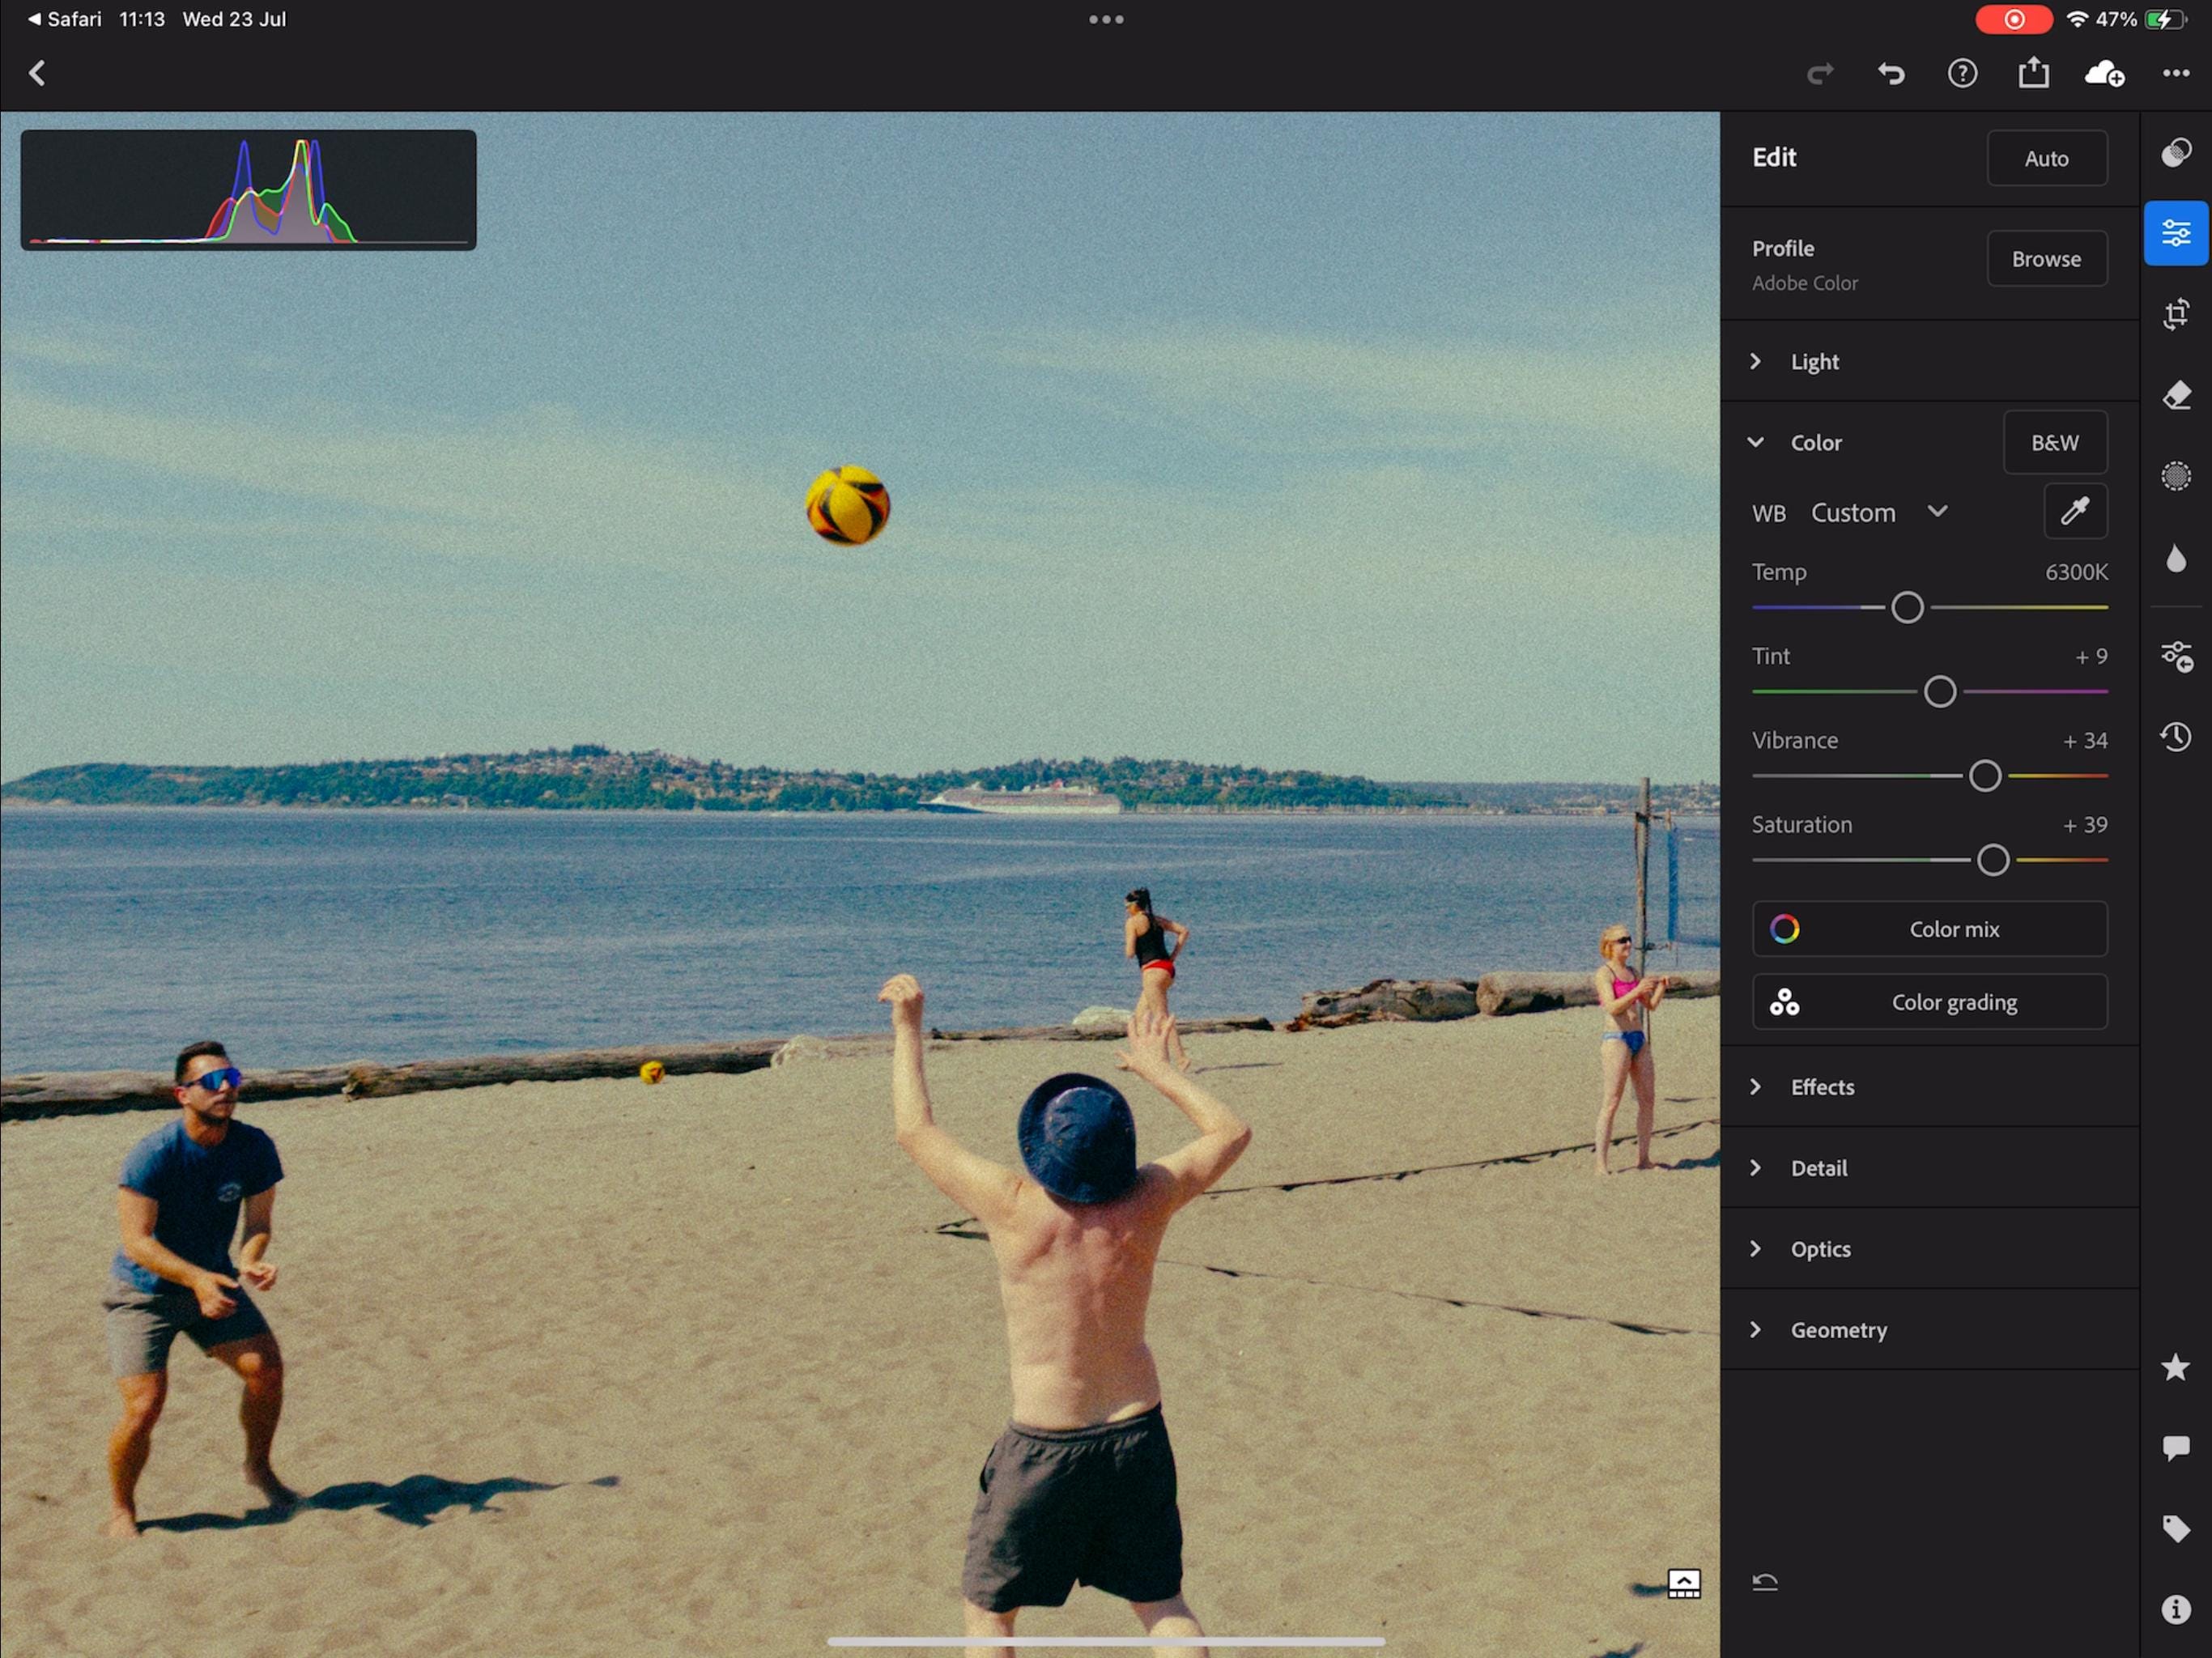Open the share export icon
The width and height of the screenshot is (2212, 1658).
pos(2033,72)
